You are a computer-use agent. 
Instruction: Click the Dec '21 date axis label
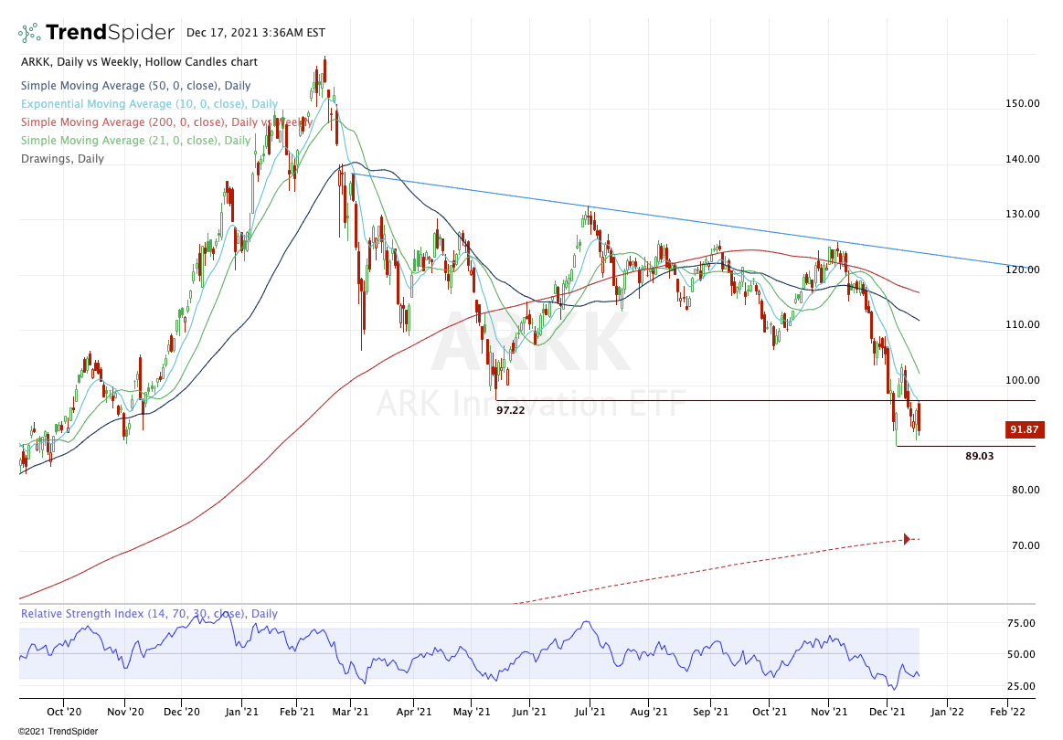tap(888, 712)
